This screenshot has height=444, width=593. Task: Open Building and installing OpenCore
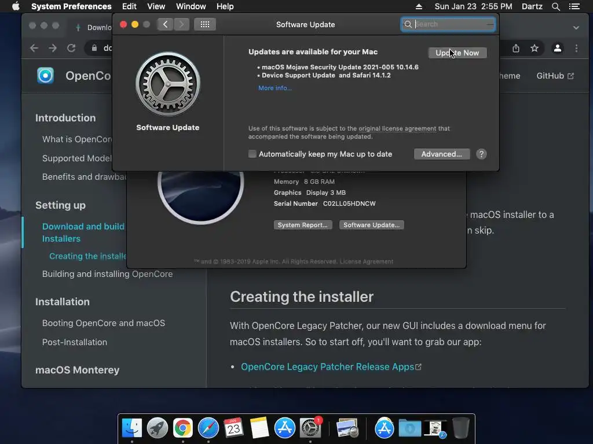(107, 273)
